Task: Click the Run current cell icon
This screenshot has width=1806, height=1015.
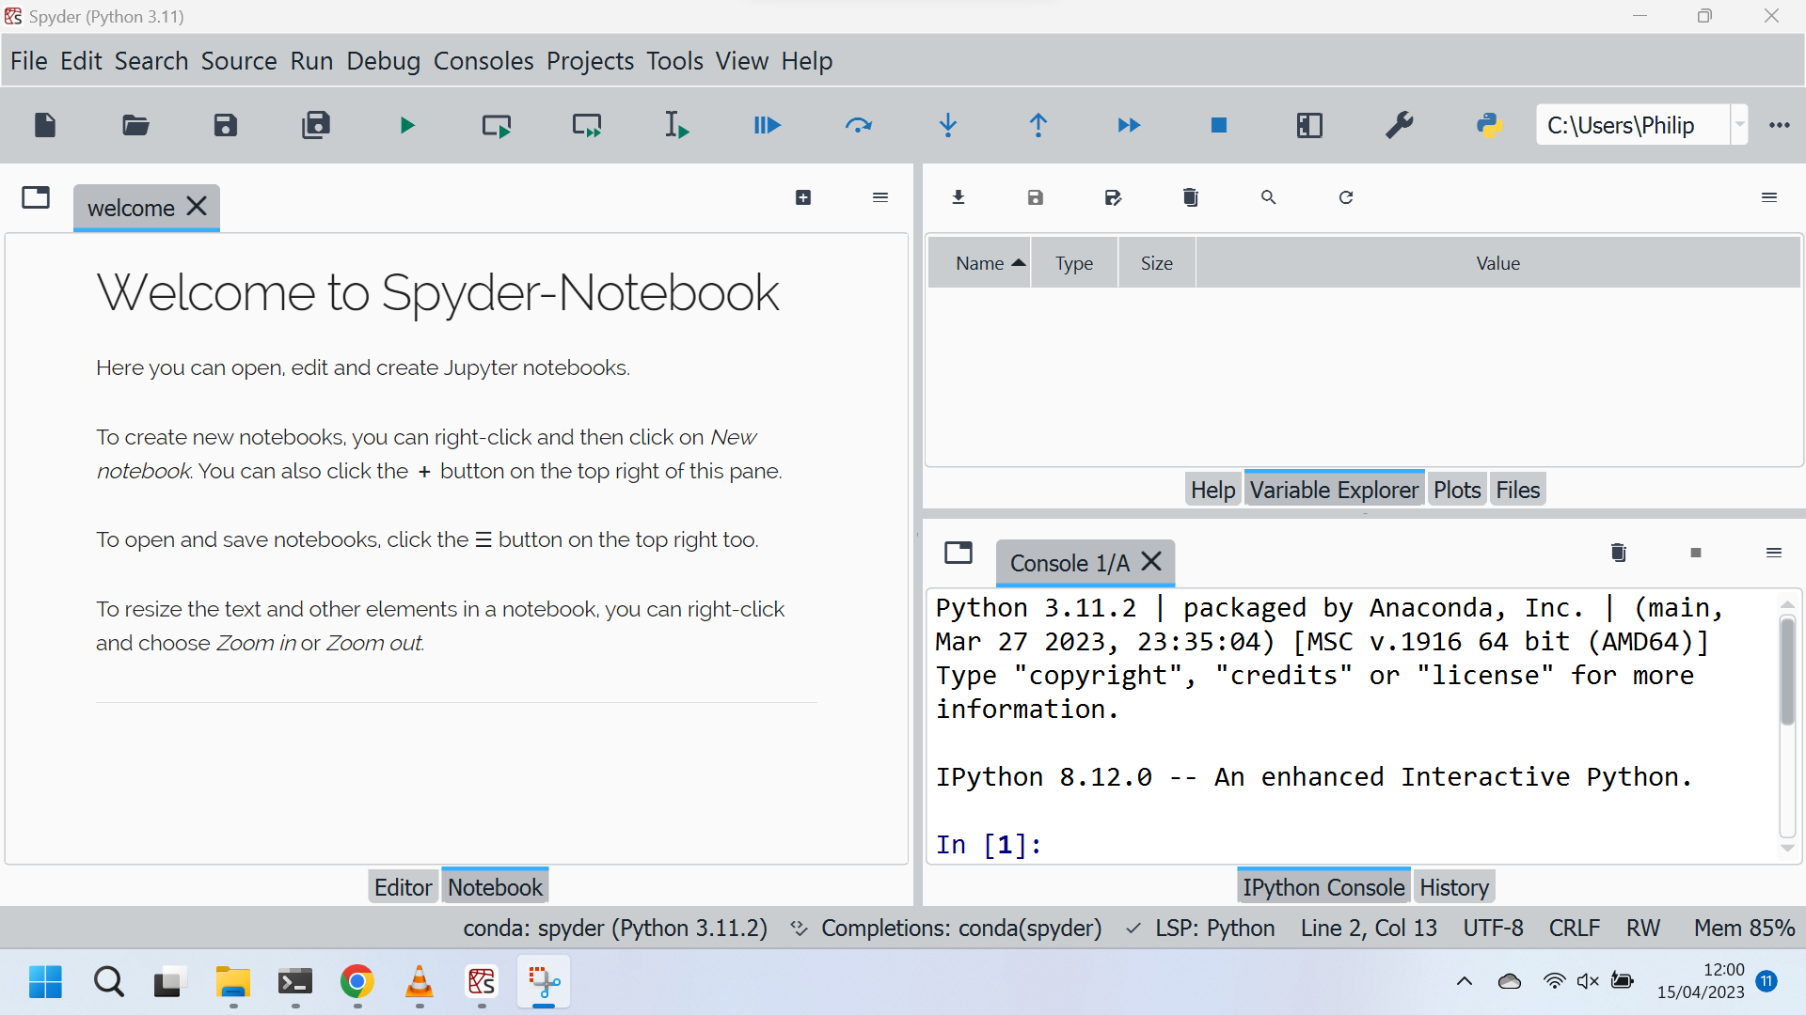Action: click(x=496, y=125)
